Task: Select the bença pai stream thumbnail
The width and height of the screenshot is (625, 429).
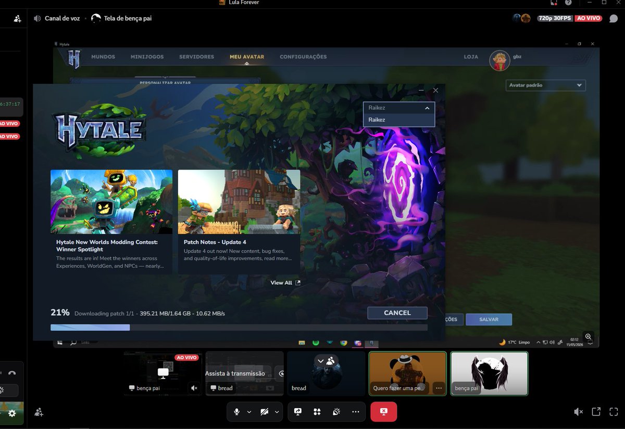Action: click(x=163, y=373)
